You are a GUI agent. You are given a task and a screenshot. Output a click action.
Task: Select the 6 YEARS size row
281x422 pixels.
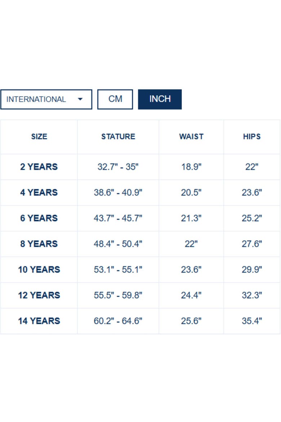click(140, 218)
